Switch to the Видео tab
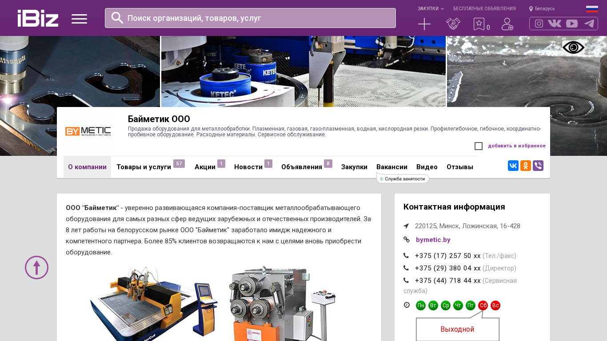Screen dimensions: 607x341 (427, 167)
